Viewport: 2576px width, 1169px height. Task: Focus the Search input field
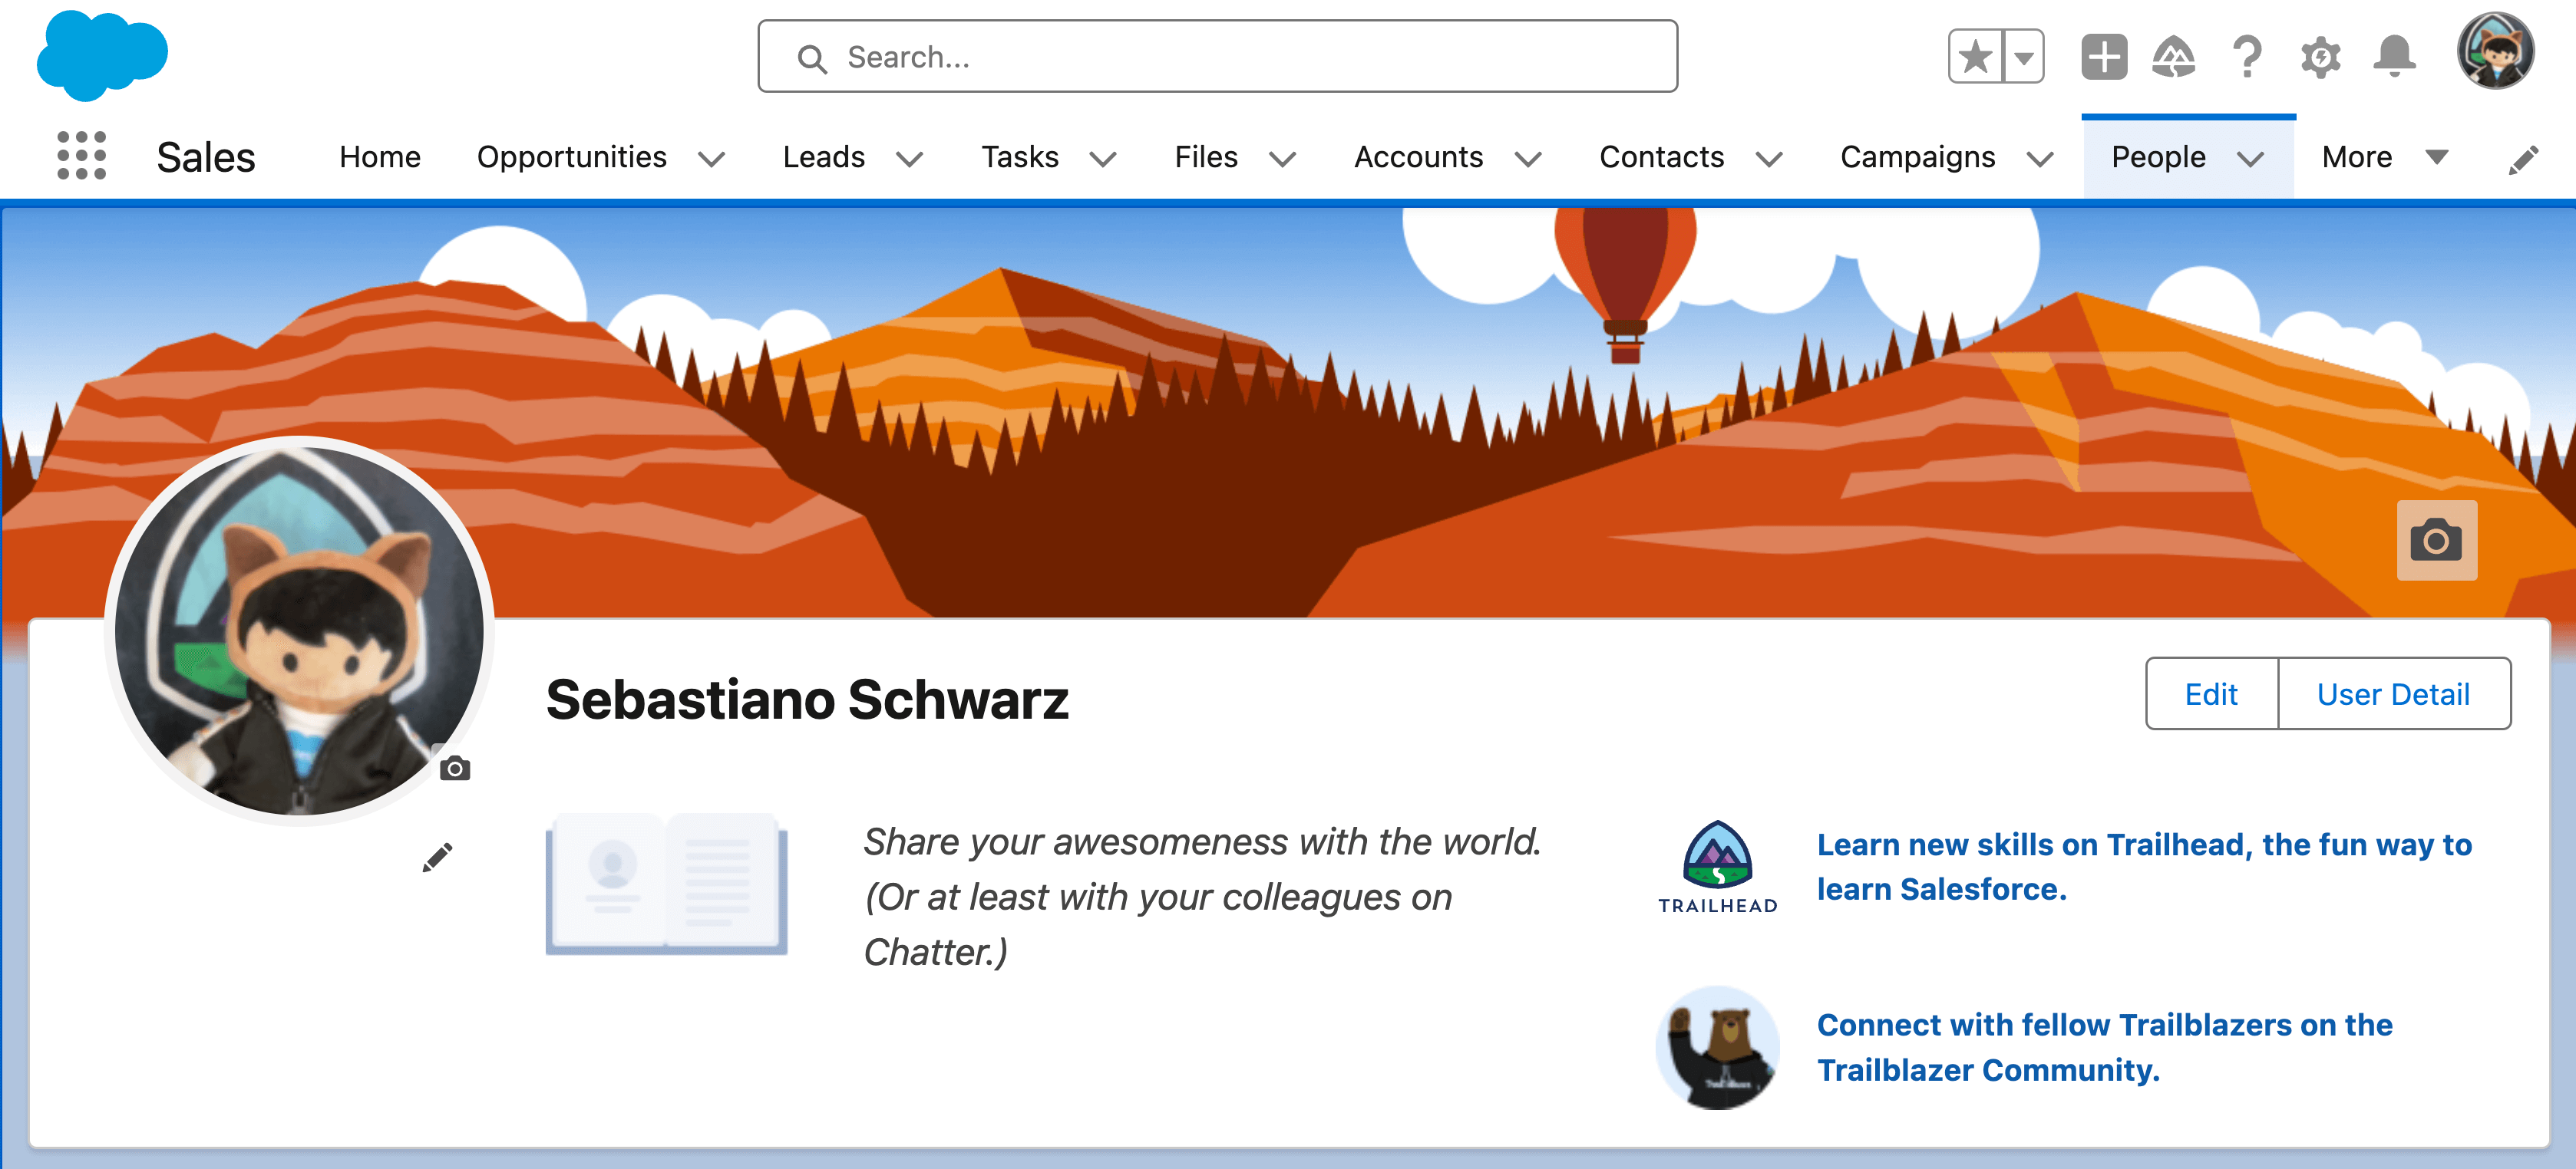[x=1217, y=57]
